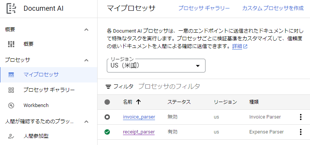310x145 pixels.
Task: Click the Document AI logo icon
Action: [x=11, y=9]
